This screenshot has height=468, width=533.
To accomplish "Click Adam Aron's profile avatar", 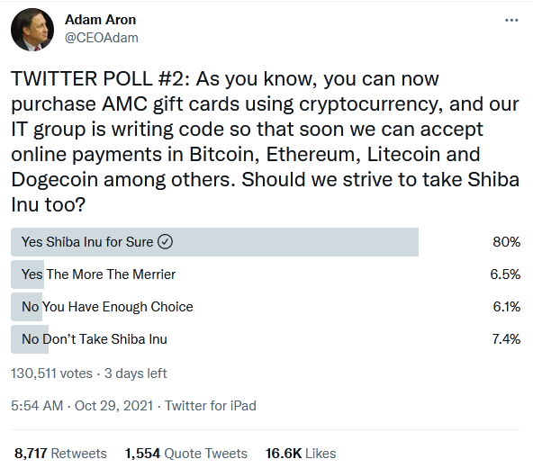I will coord(32,30).
